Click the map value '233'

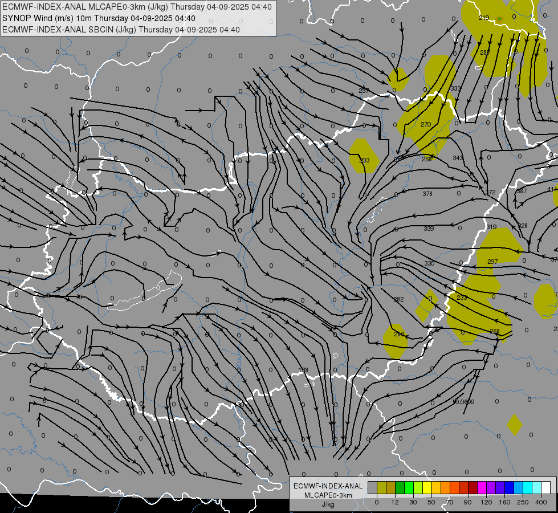462,298
